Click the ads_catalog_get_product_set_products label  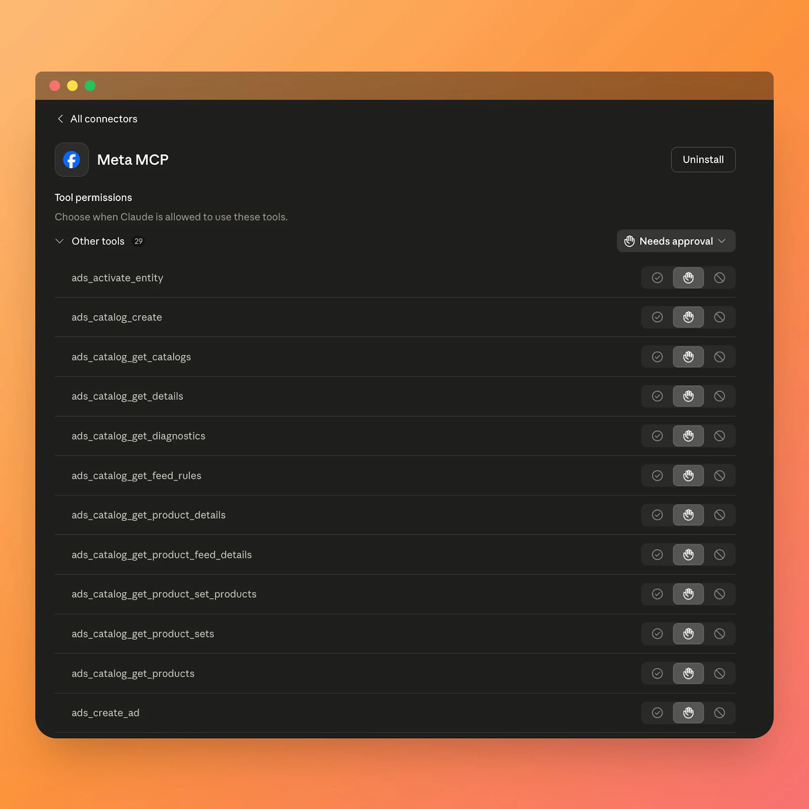click(x=164, y=594)
